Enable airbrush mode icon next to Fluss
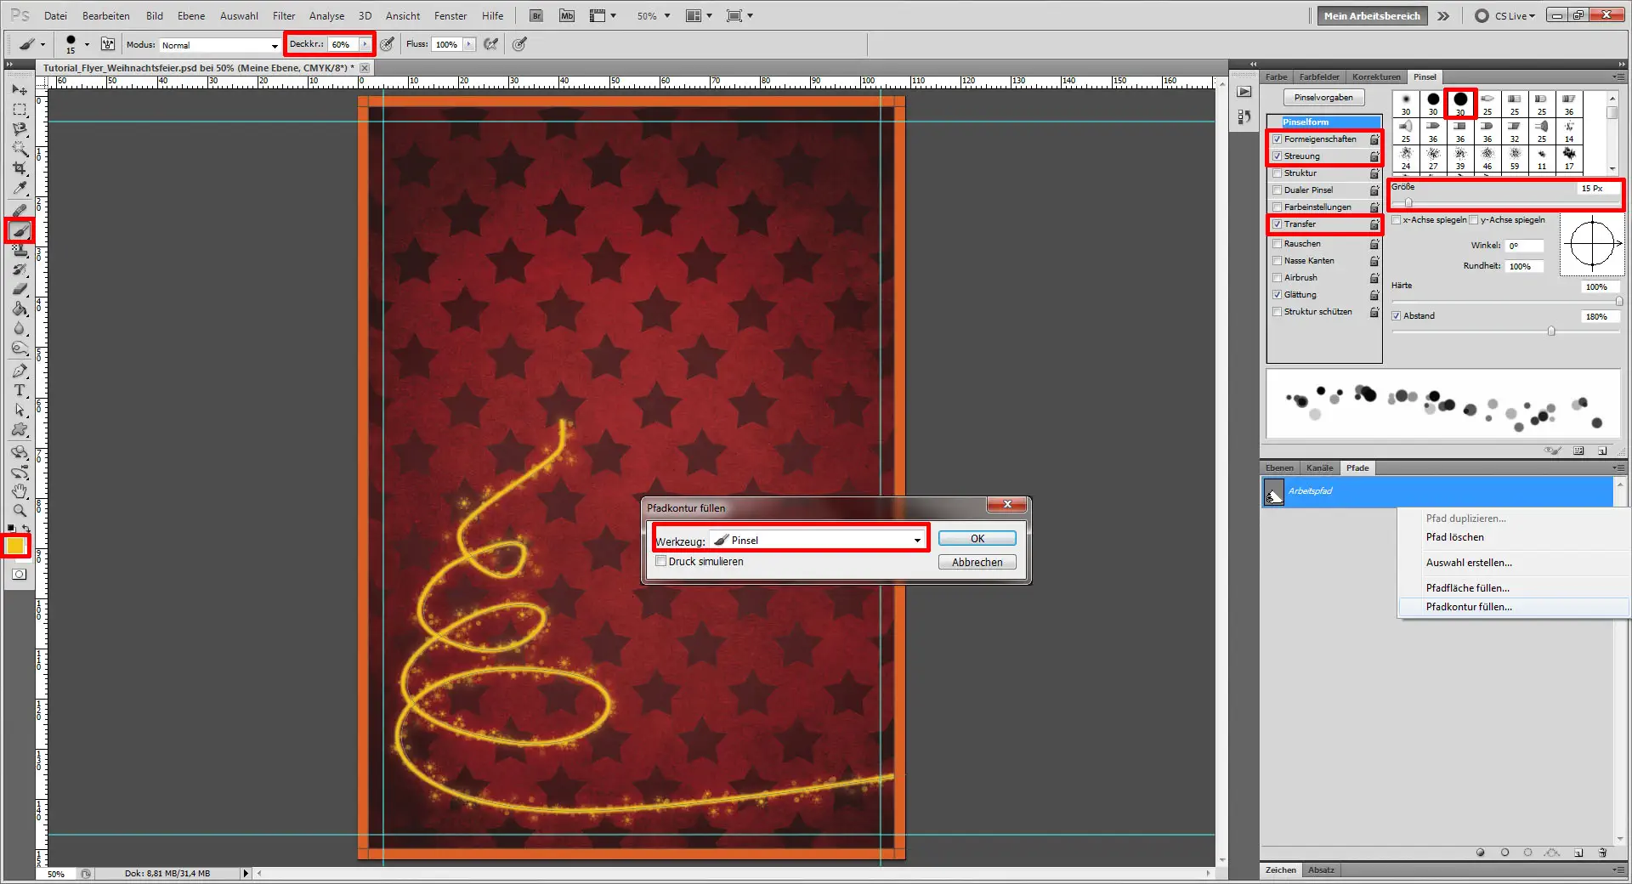Screen dimensions: 1632x884 coord(491,44)
